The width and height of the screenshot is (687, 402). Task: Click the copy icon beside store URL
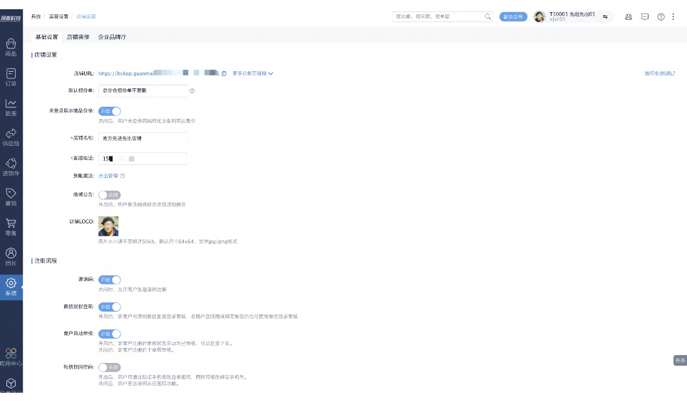(224, 73)
